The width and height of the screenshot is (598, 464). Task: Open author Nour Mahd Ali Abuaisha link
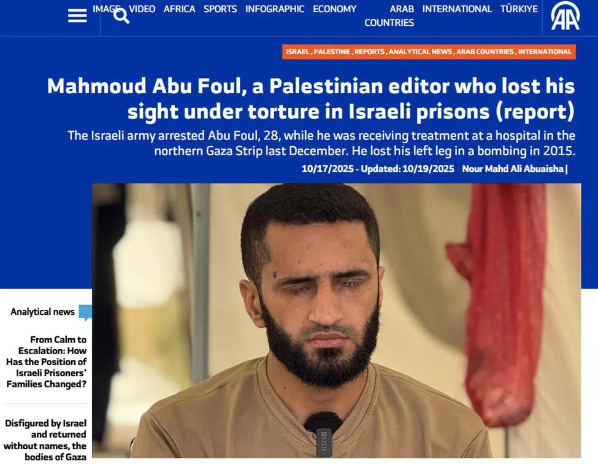pyautogui.click(x=513, y=169)
